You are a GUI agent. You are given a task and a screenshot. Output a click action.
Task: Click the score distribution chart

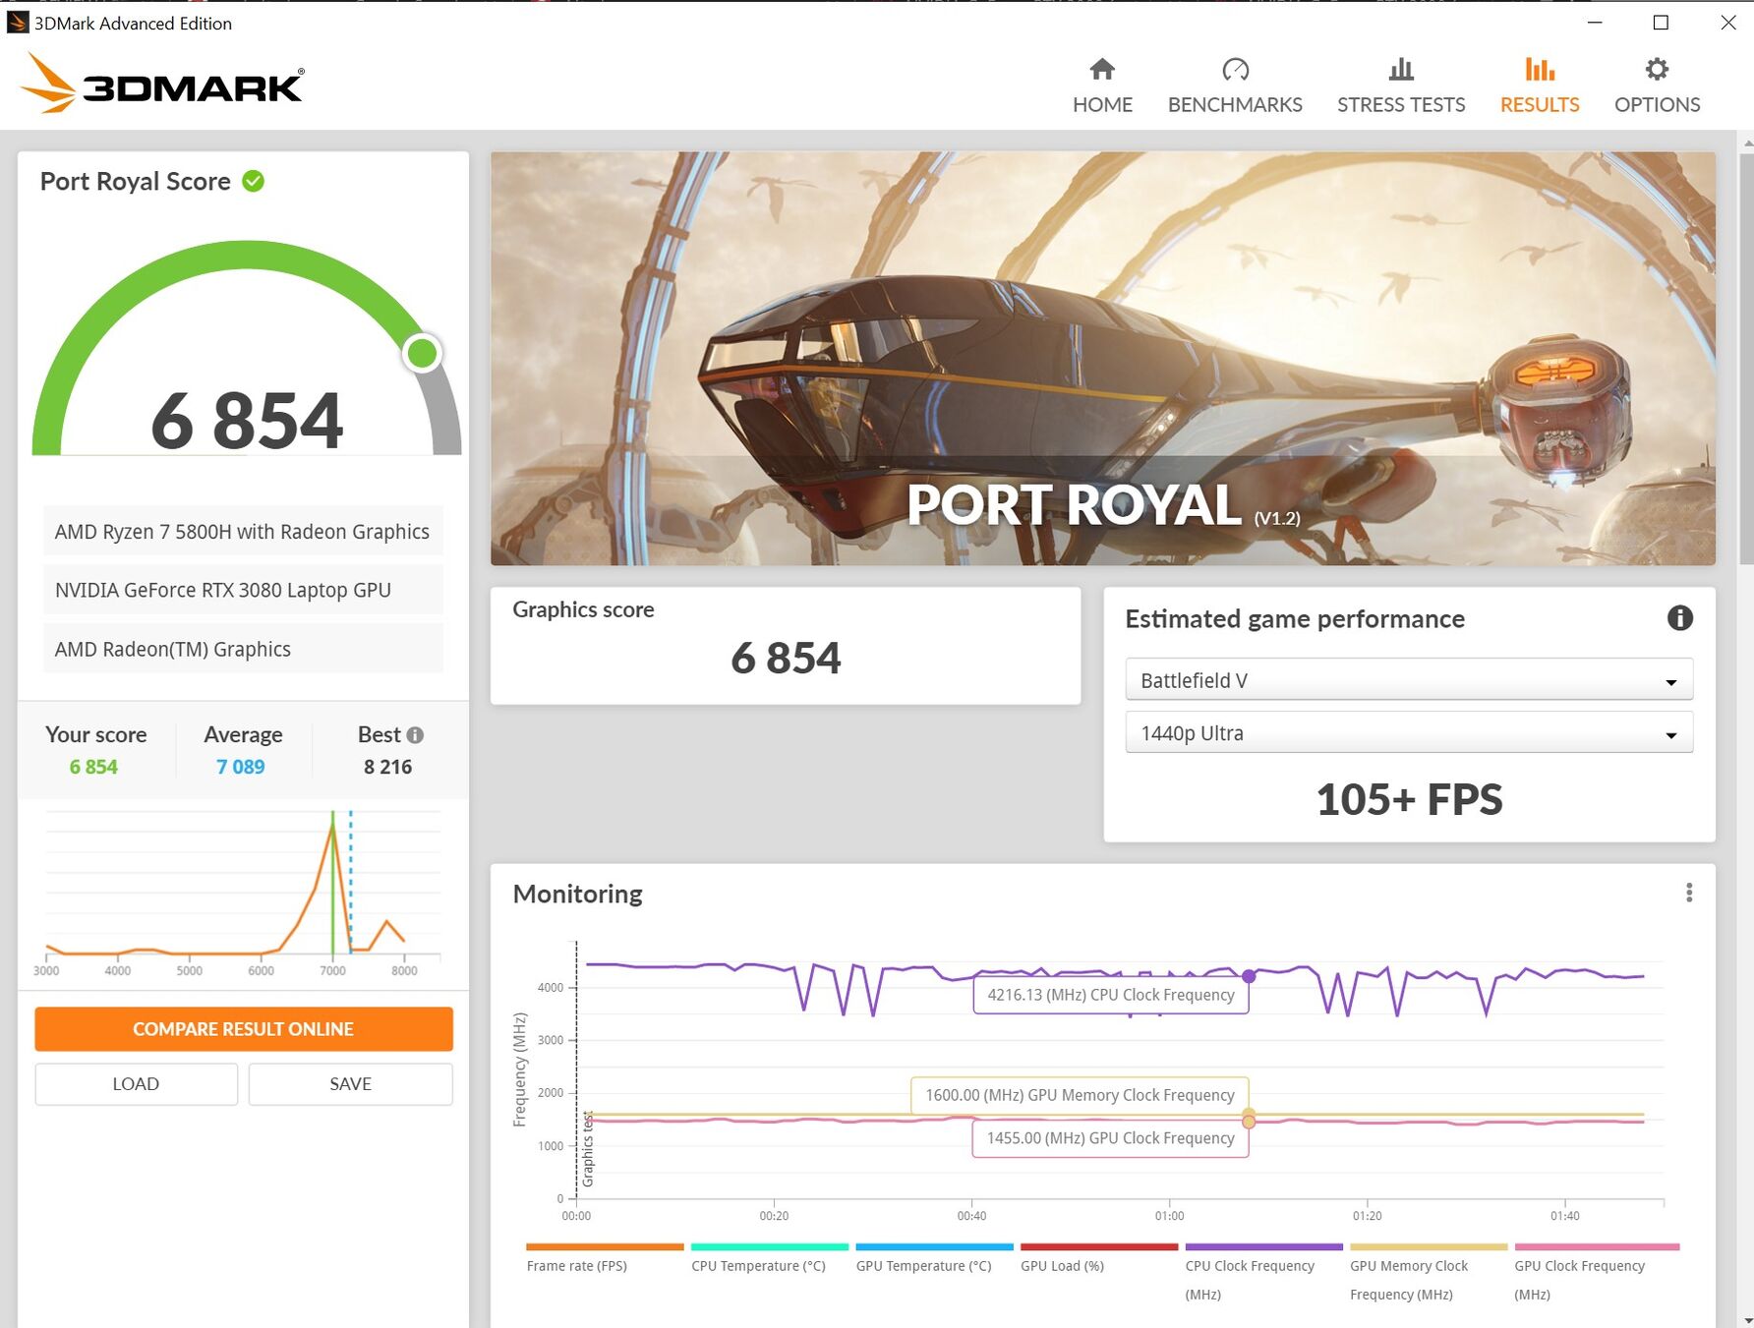[x=243, y=893]
